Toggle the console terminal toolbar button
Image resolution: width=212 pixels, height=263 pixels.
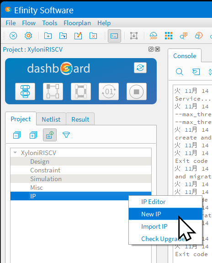[114, 36]
